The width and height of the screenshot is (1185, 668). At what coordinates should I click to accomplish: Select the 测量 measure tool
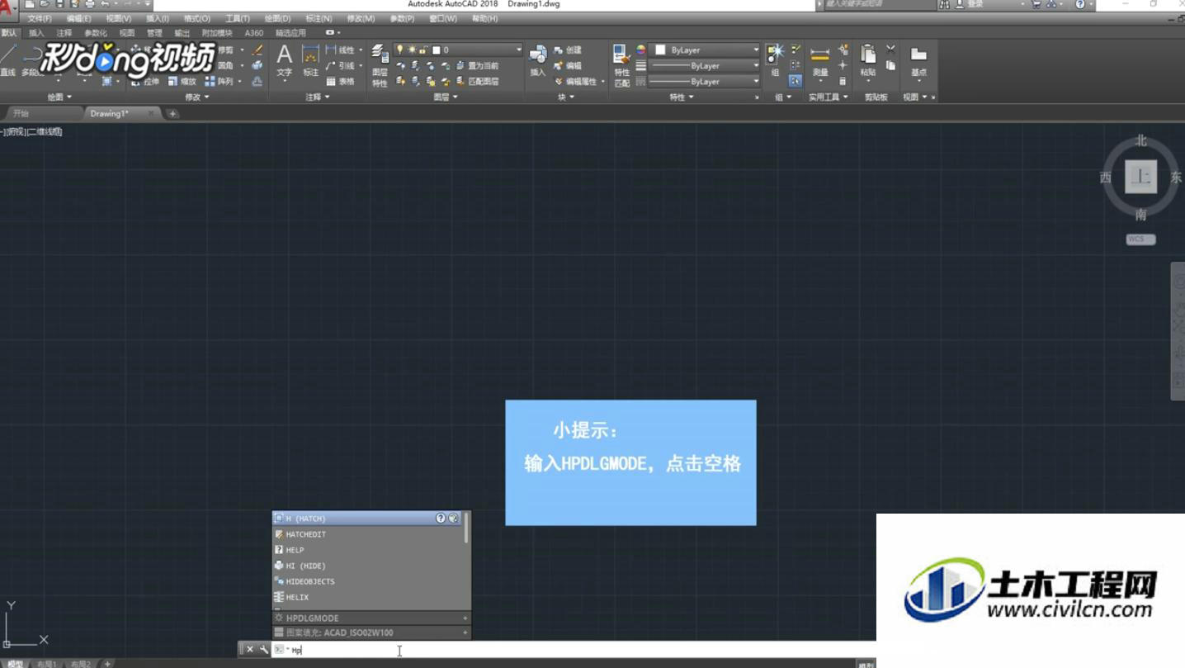tap(819, 61)
